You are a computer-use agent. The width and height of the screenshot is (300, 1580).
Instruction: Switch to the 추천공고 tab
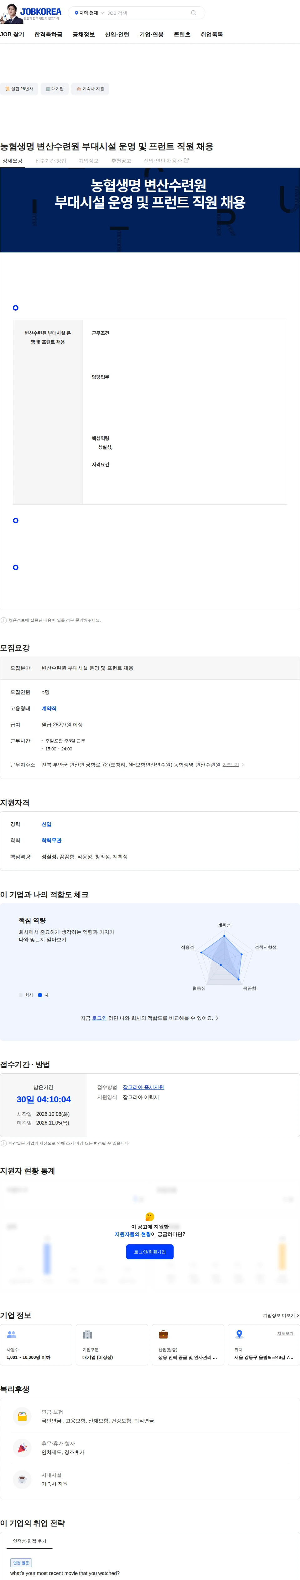click(x=121, y=161)
